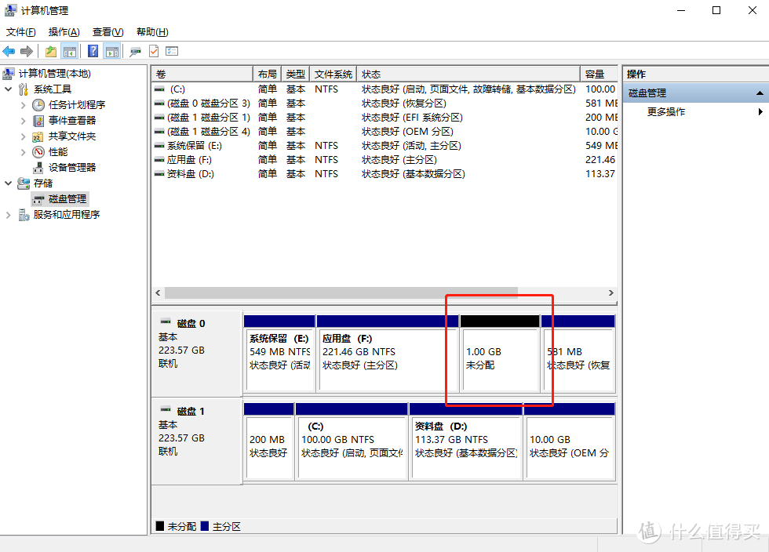This screenshot has width=769, height=552.
Task: Sort volumes by the 容量 column header
Action: 594,73
